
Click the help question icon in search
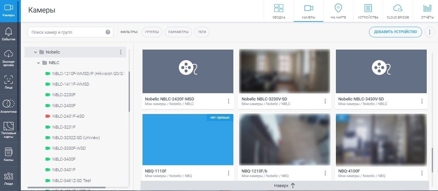[x=108, y=32]
